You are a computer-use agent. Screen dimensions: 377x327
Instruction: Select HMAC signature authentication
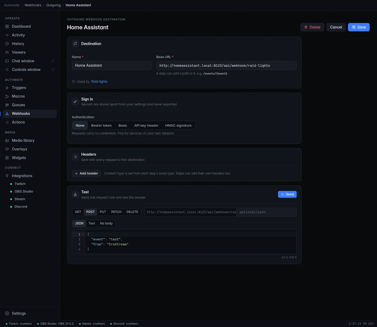click(178, 125)
